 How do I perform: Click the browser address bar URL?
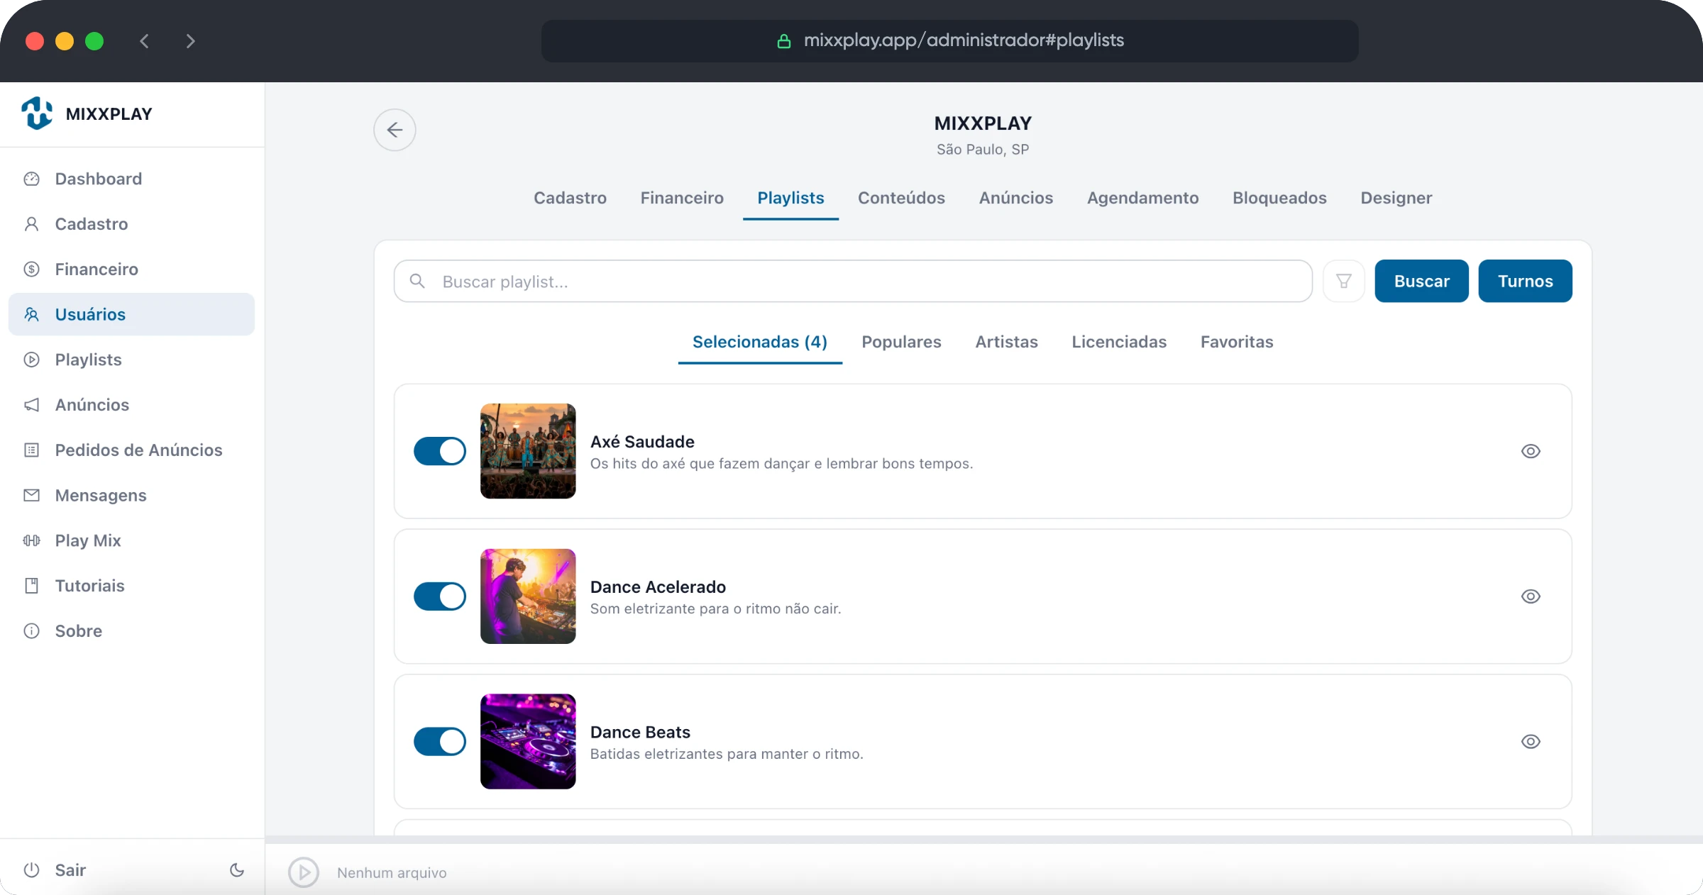pyautogui.click(x=950, y=40)
